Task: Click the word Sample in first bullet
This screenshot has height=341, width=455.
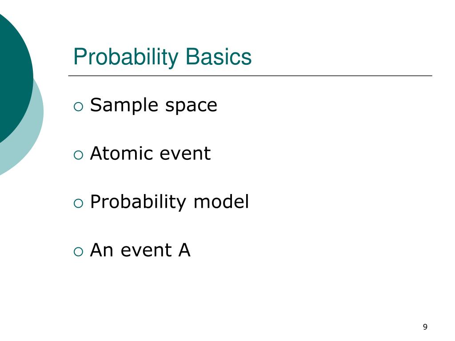Action: click(x=124, y=106)
